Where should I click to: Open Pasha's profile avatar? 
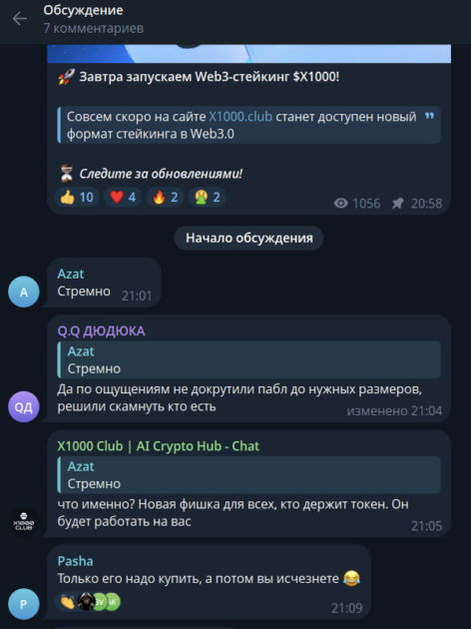(x=24, y=604)
